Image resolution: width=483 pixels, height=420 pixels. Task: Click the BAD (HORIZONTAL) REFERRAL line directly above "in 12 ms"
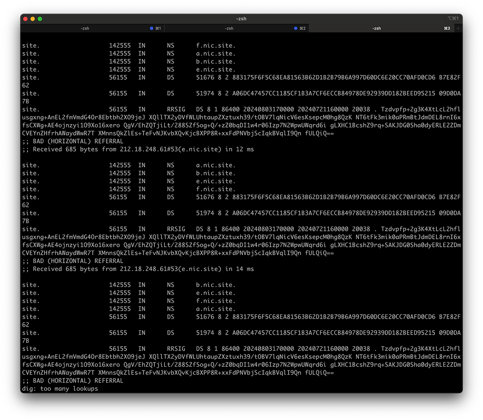point(73,141)
